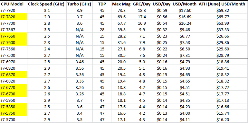
Task: Select the 3.46 turbo value for i7-6970
Action: pos(79,62)
